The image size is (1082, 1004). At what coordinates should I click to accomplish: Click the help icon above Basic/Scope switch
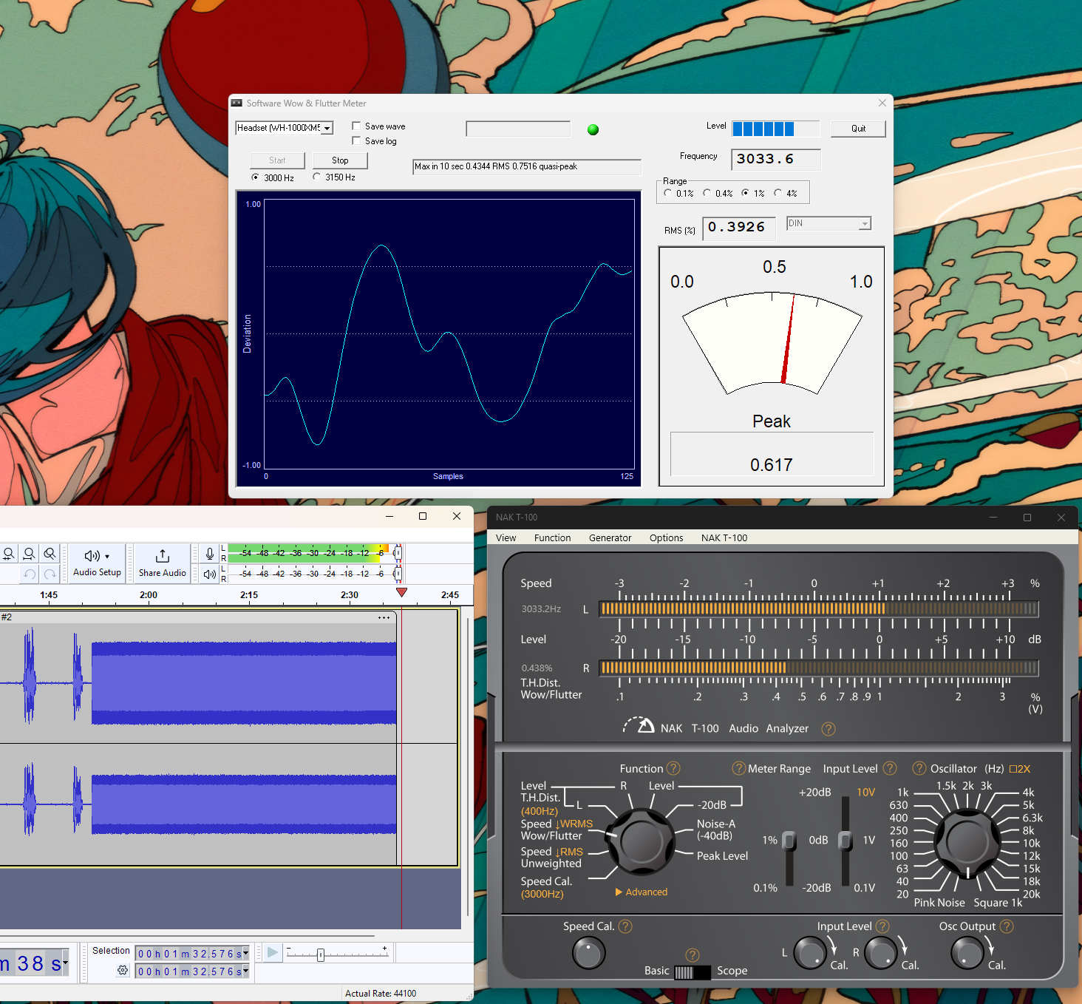pos(693,954)
